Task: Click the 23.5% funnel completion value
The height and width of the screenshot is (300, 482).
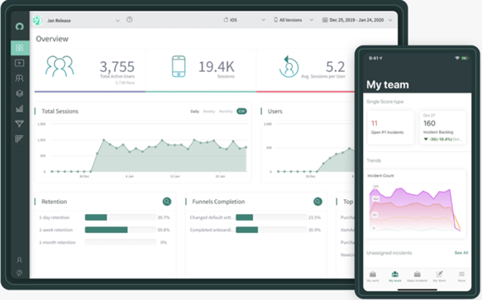Action: pos(314,217)
